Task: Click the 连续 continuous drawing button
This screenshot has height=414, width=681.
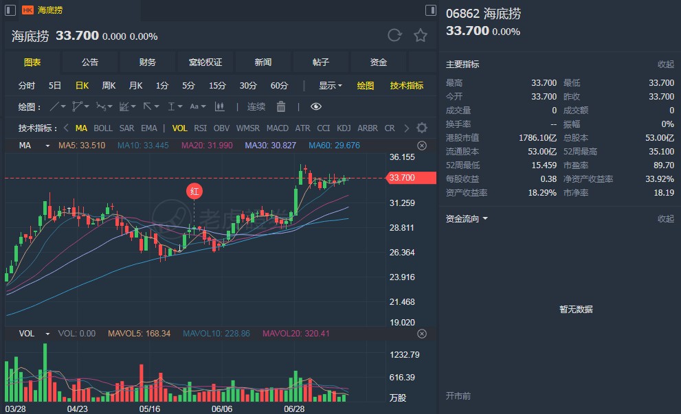Action: 256,106
